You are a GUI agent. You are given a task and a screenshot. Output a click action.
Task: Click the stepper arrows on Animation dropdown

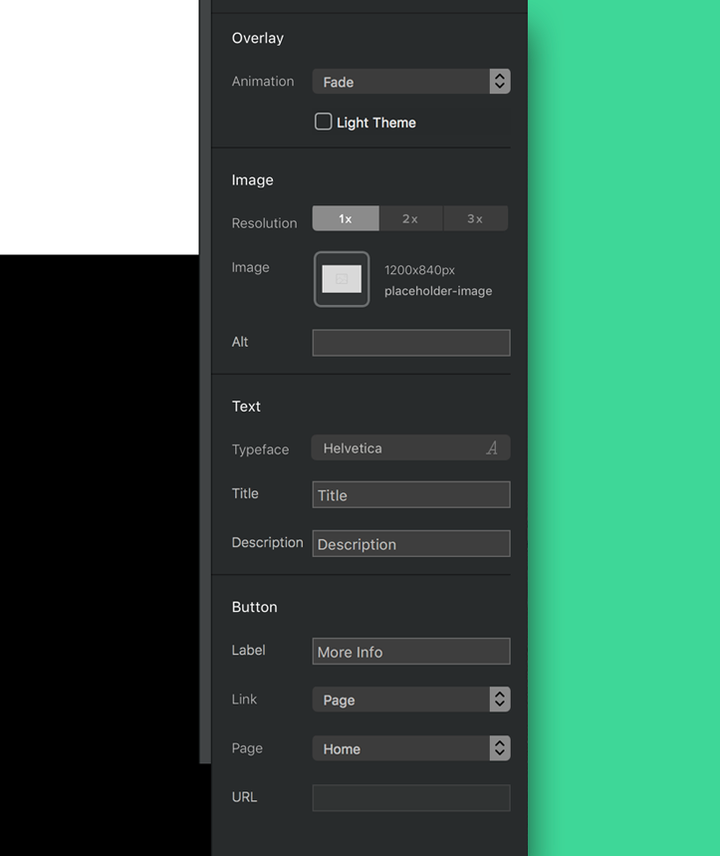point(500,82)
